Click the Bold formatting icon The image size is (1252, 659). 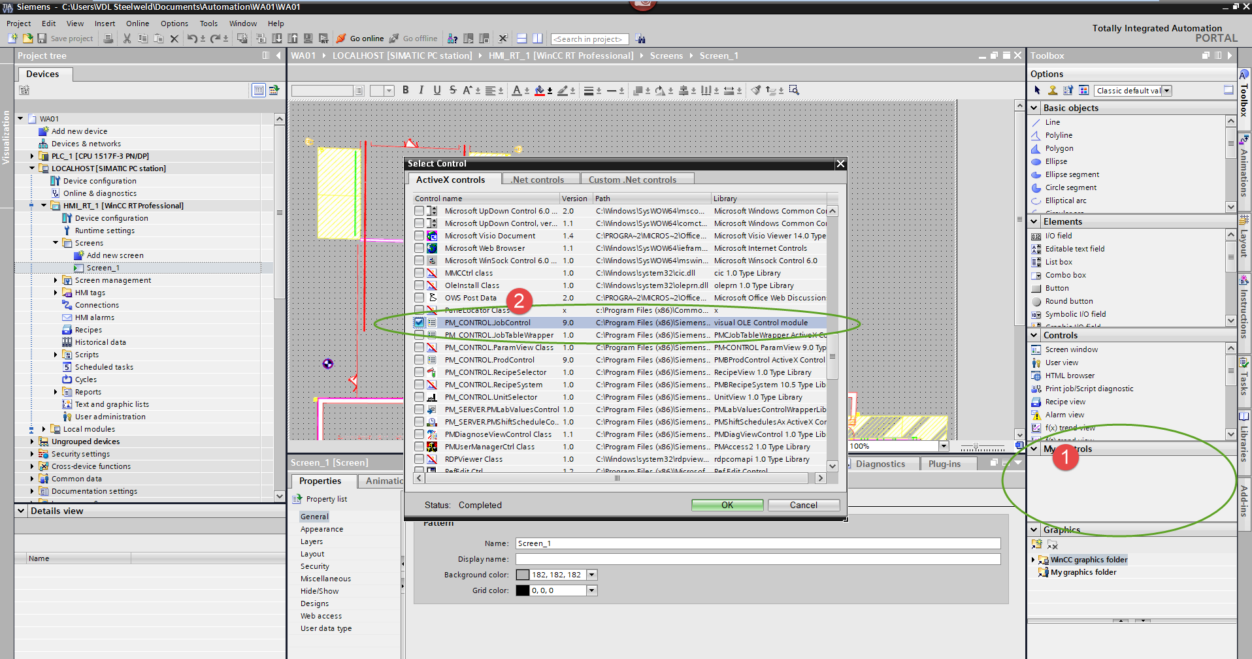(x=406, y=90)
